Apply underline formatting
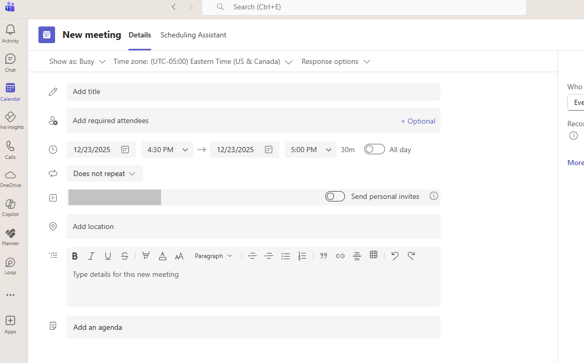 click(108, 256)
